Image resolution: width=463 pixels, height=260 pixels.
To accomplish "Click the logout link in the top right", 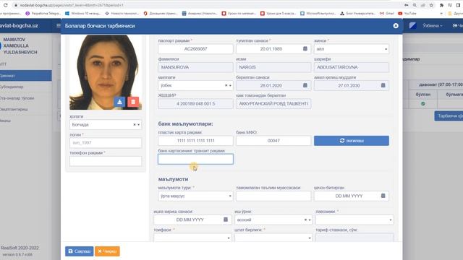I will pyautogui.click(x=458, y=26).
